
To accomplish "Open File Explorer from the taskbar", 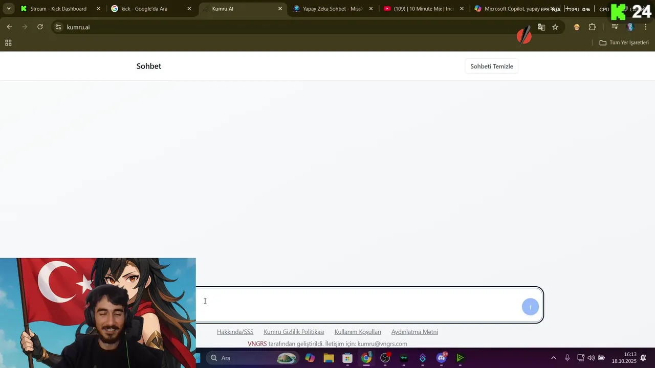I will click(x=329, y=358).
